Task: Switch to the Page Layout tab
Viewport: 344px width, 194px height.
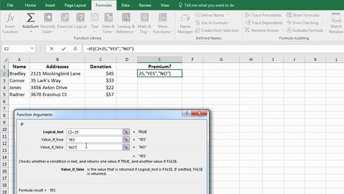Action: pos(75,5)
